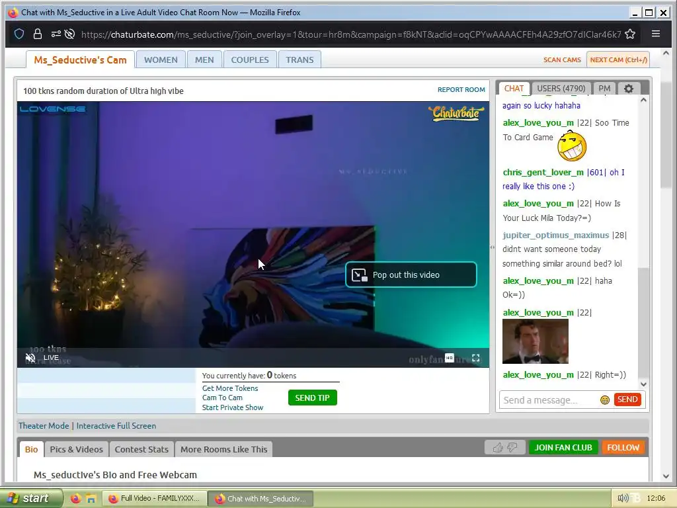Open the More Rooms Like This tab

[x=223, y=449]
